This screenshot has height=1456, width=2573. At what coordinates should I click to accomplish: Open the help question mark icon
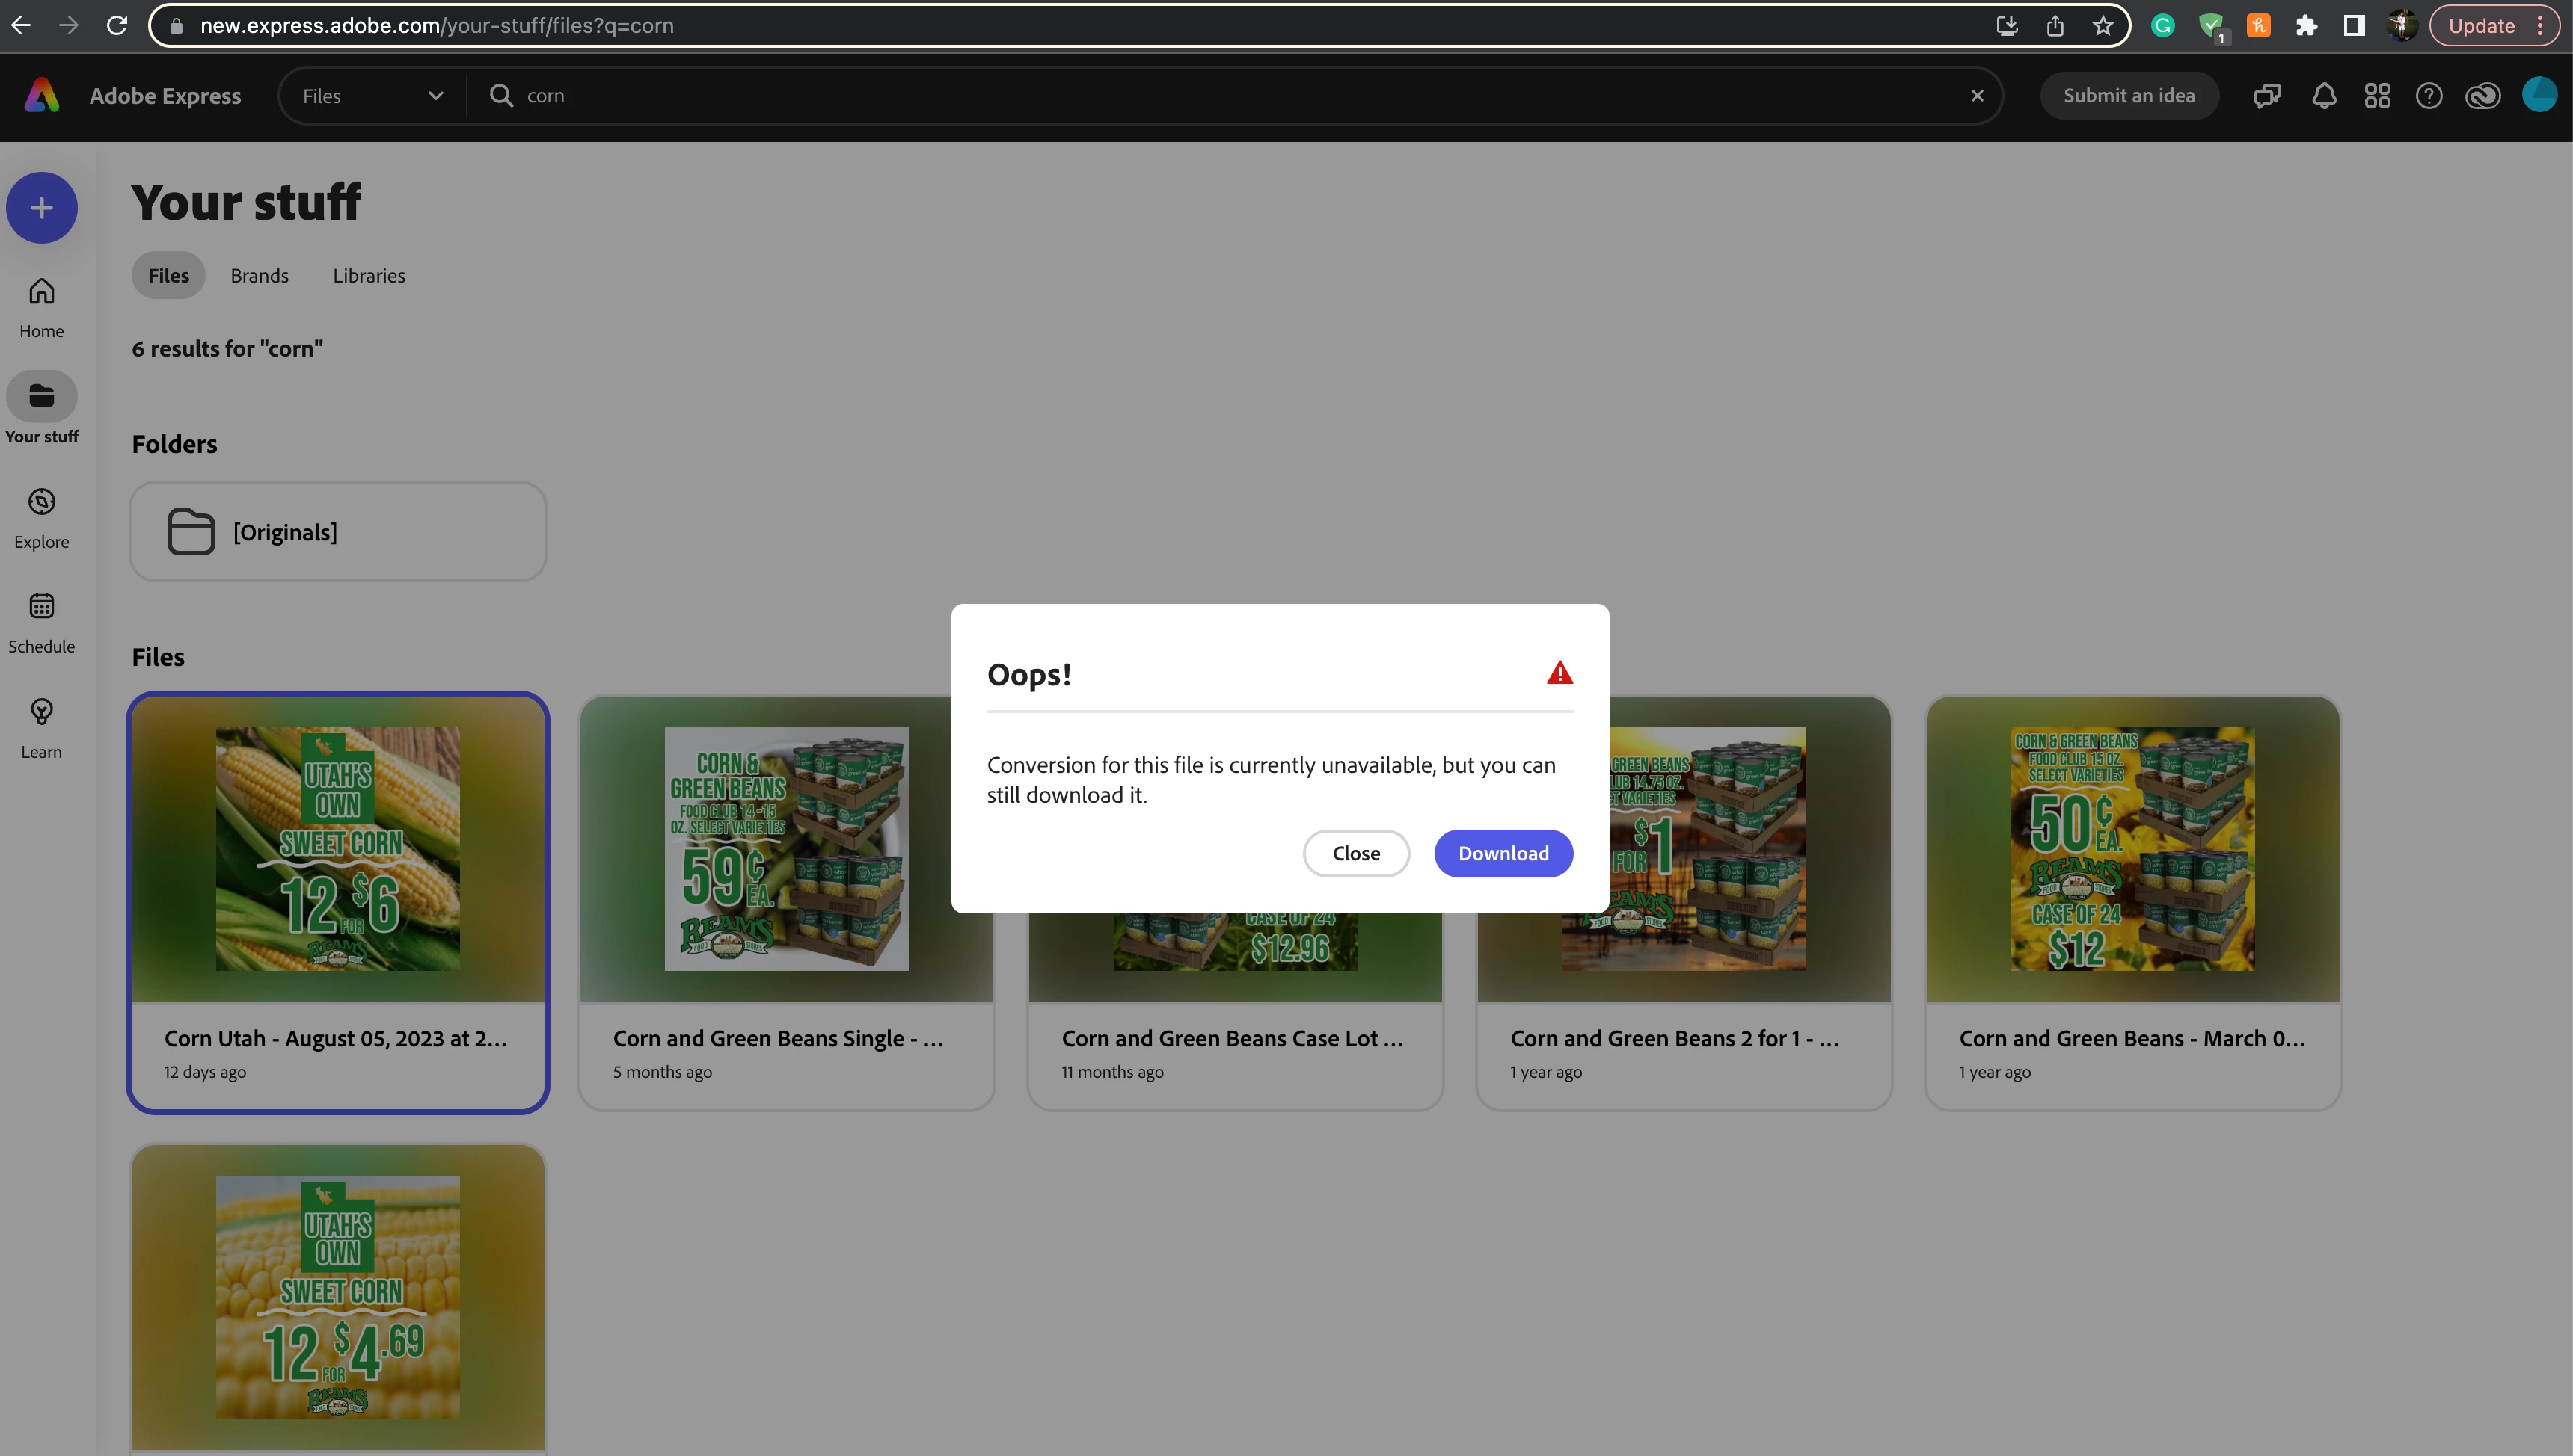(x=2429, y=96)
